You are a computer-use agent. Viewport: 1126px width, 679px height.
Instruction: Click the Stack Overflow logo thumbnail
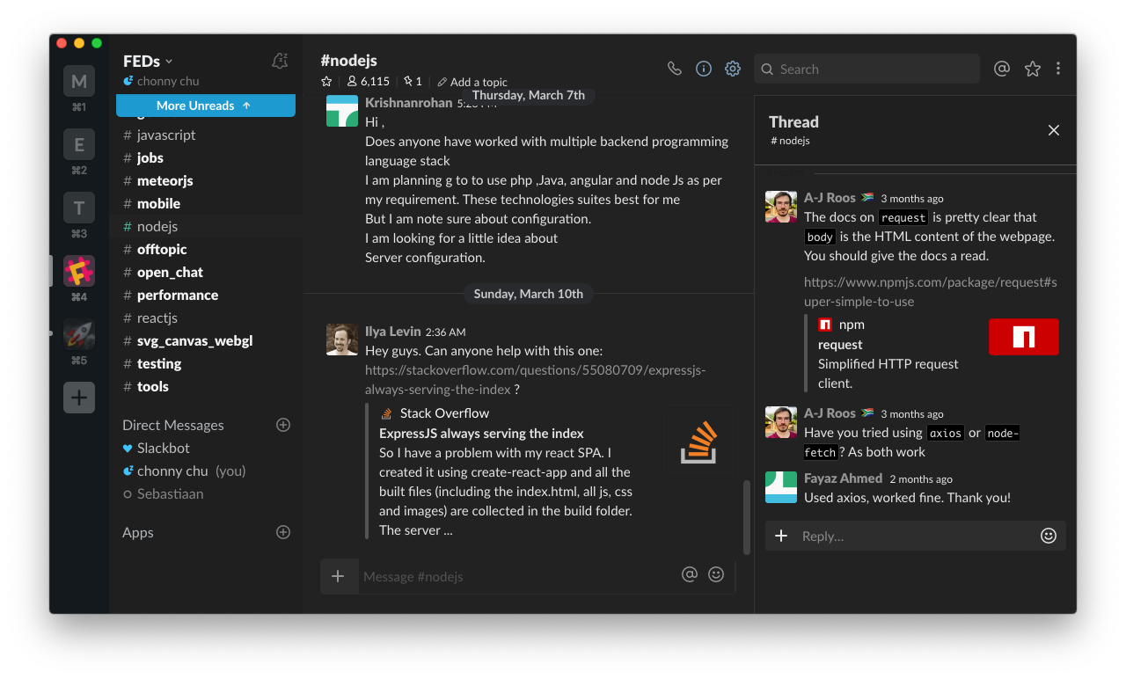698,442
